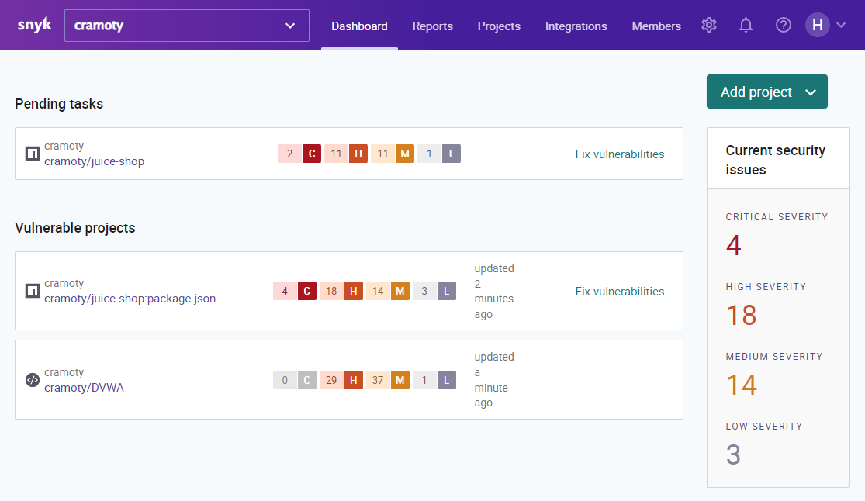865x501 pixels.
Task: Click the low L badge for cramoty/DVWA
Action: coord(447,379)
